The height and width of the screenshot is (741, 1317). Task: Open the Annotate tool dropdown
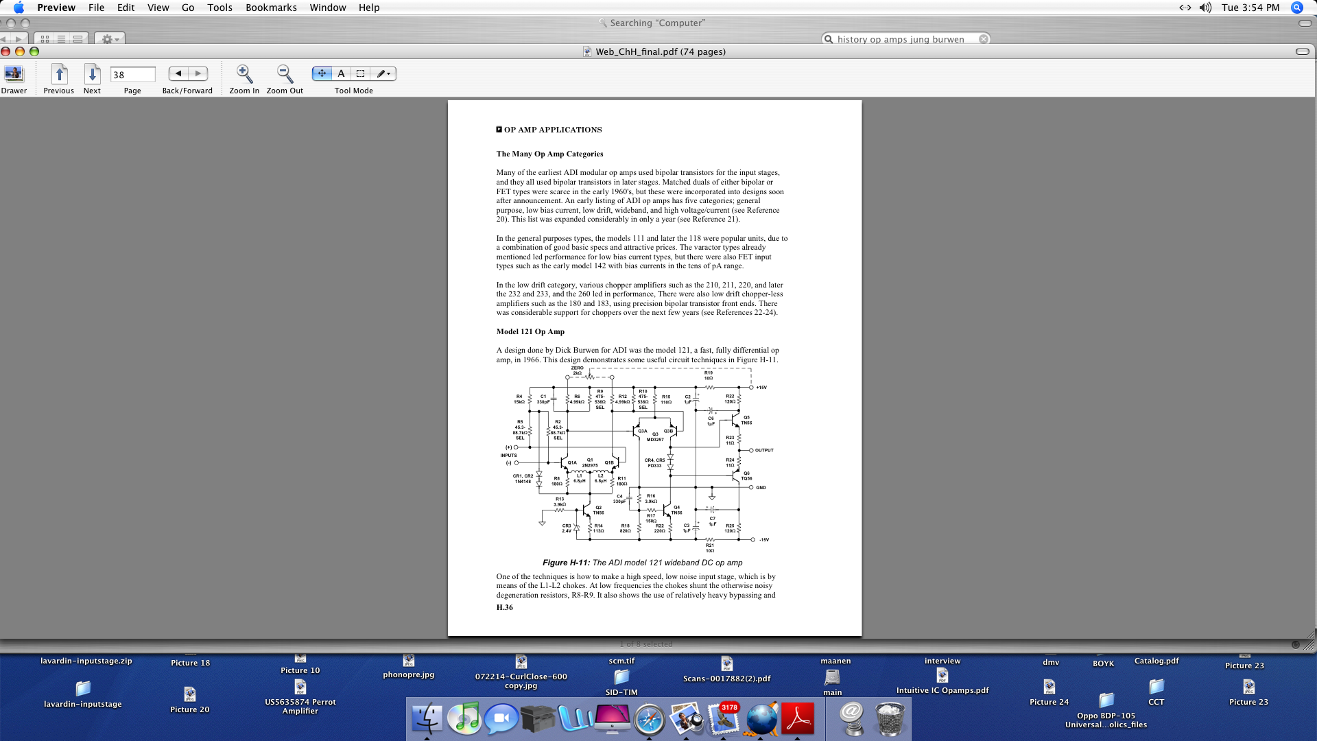(x=383, y=73)
